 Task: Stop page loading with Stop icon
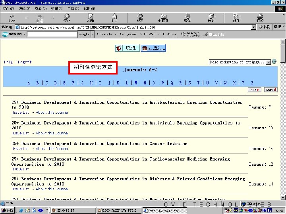(67, 18)
